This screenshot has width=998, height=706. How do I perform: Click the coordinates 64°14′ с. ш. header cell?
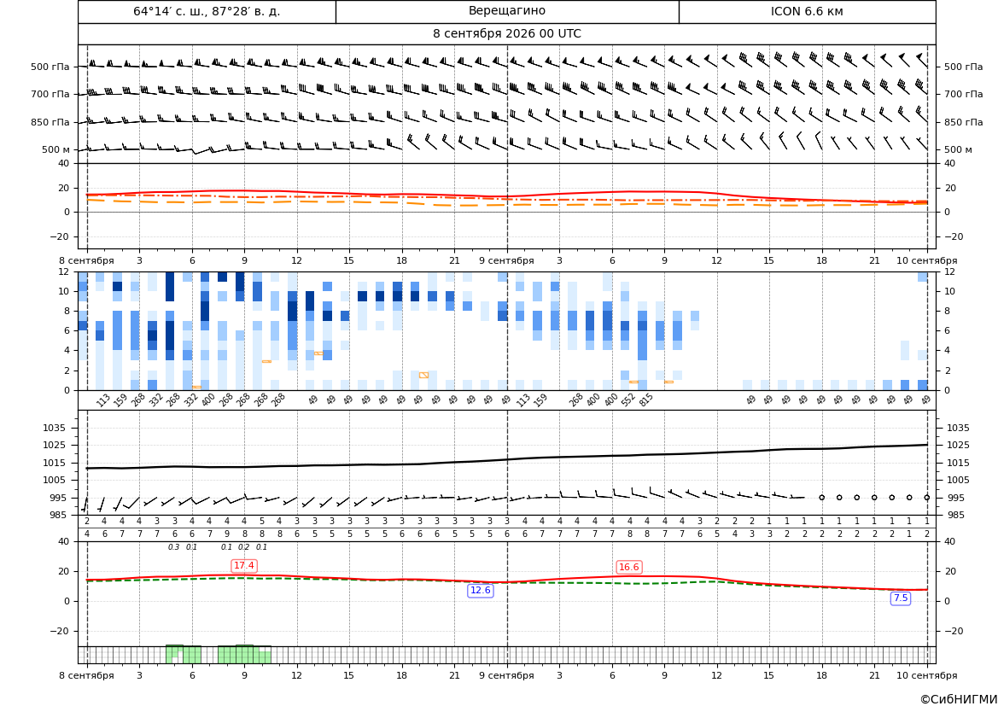pyautogui.click(x=207, y=11)
